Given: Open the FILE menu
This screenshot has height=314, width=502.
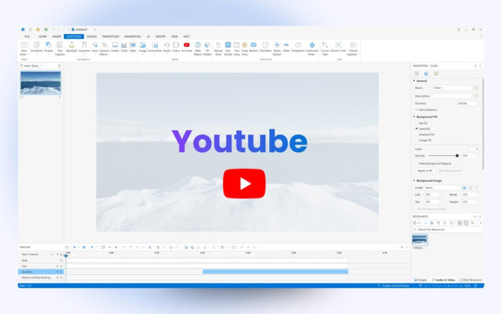Looking at the screenshot, I should tap(27, 37).
